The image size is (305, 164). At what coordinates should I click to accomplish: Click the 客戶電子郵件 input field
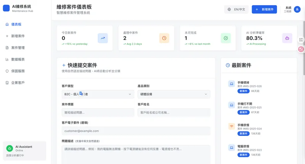pos(136,131)
